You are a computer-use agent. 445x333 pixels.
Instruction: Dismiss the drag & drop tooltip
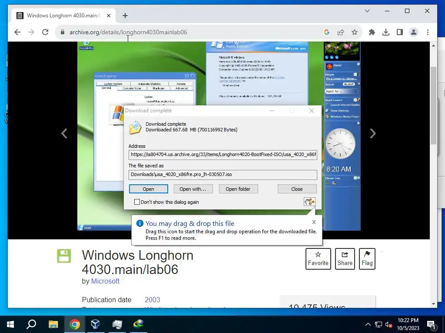coord(314,222)
